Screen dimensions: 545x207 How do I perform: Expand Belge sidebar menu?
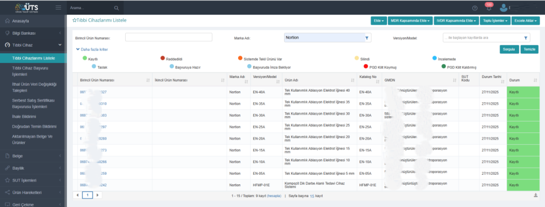click(x=33, y=156)
